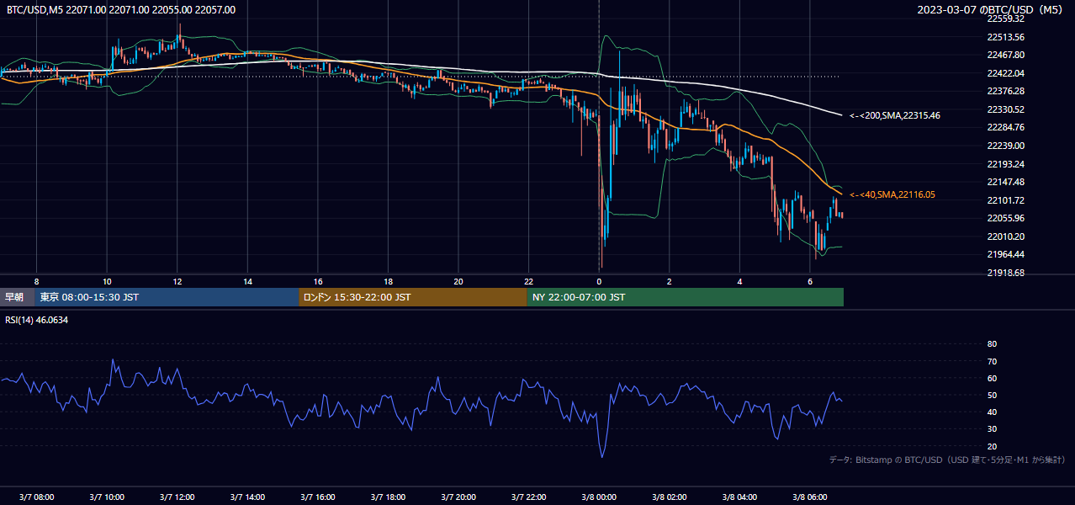Screen dimensions: 1075x505
Task: Click hour tick 14 under price chart
Action: tap(247, 281)
